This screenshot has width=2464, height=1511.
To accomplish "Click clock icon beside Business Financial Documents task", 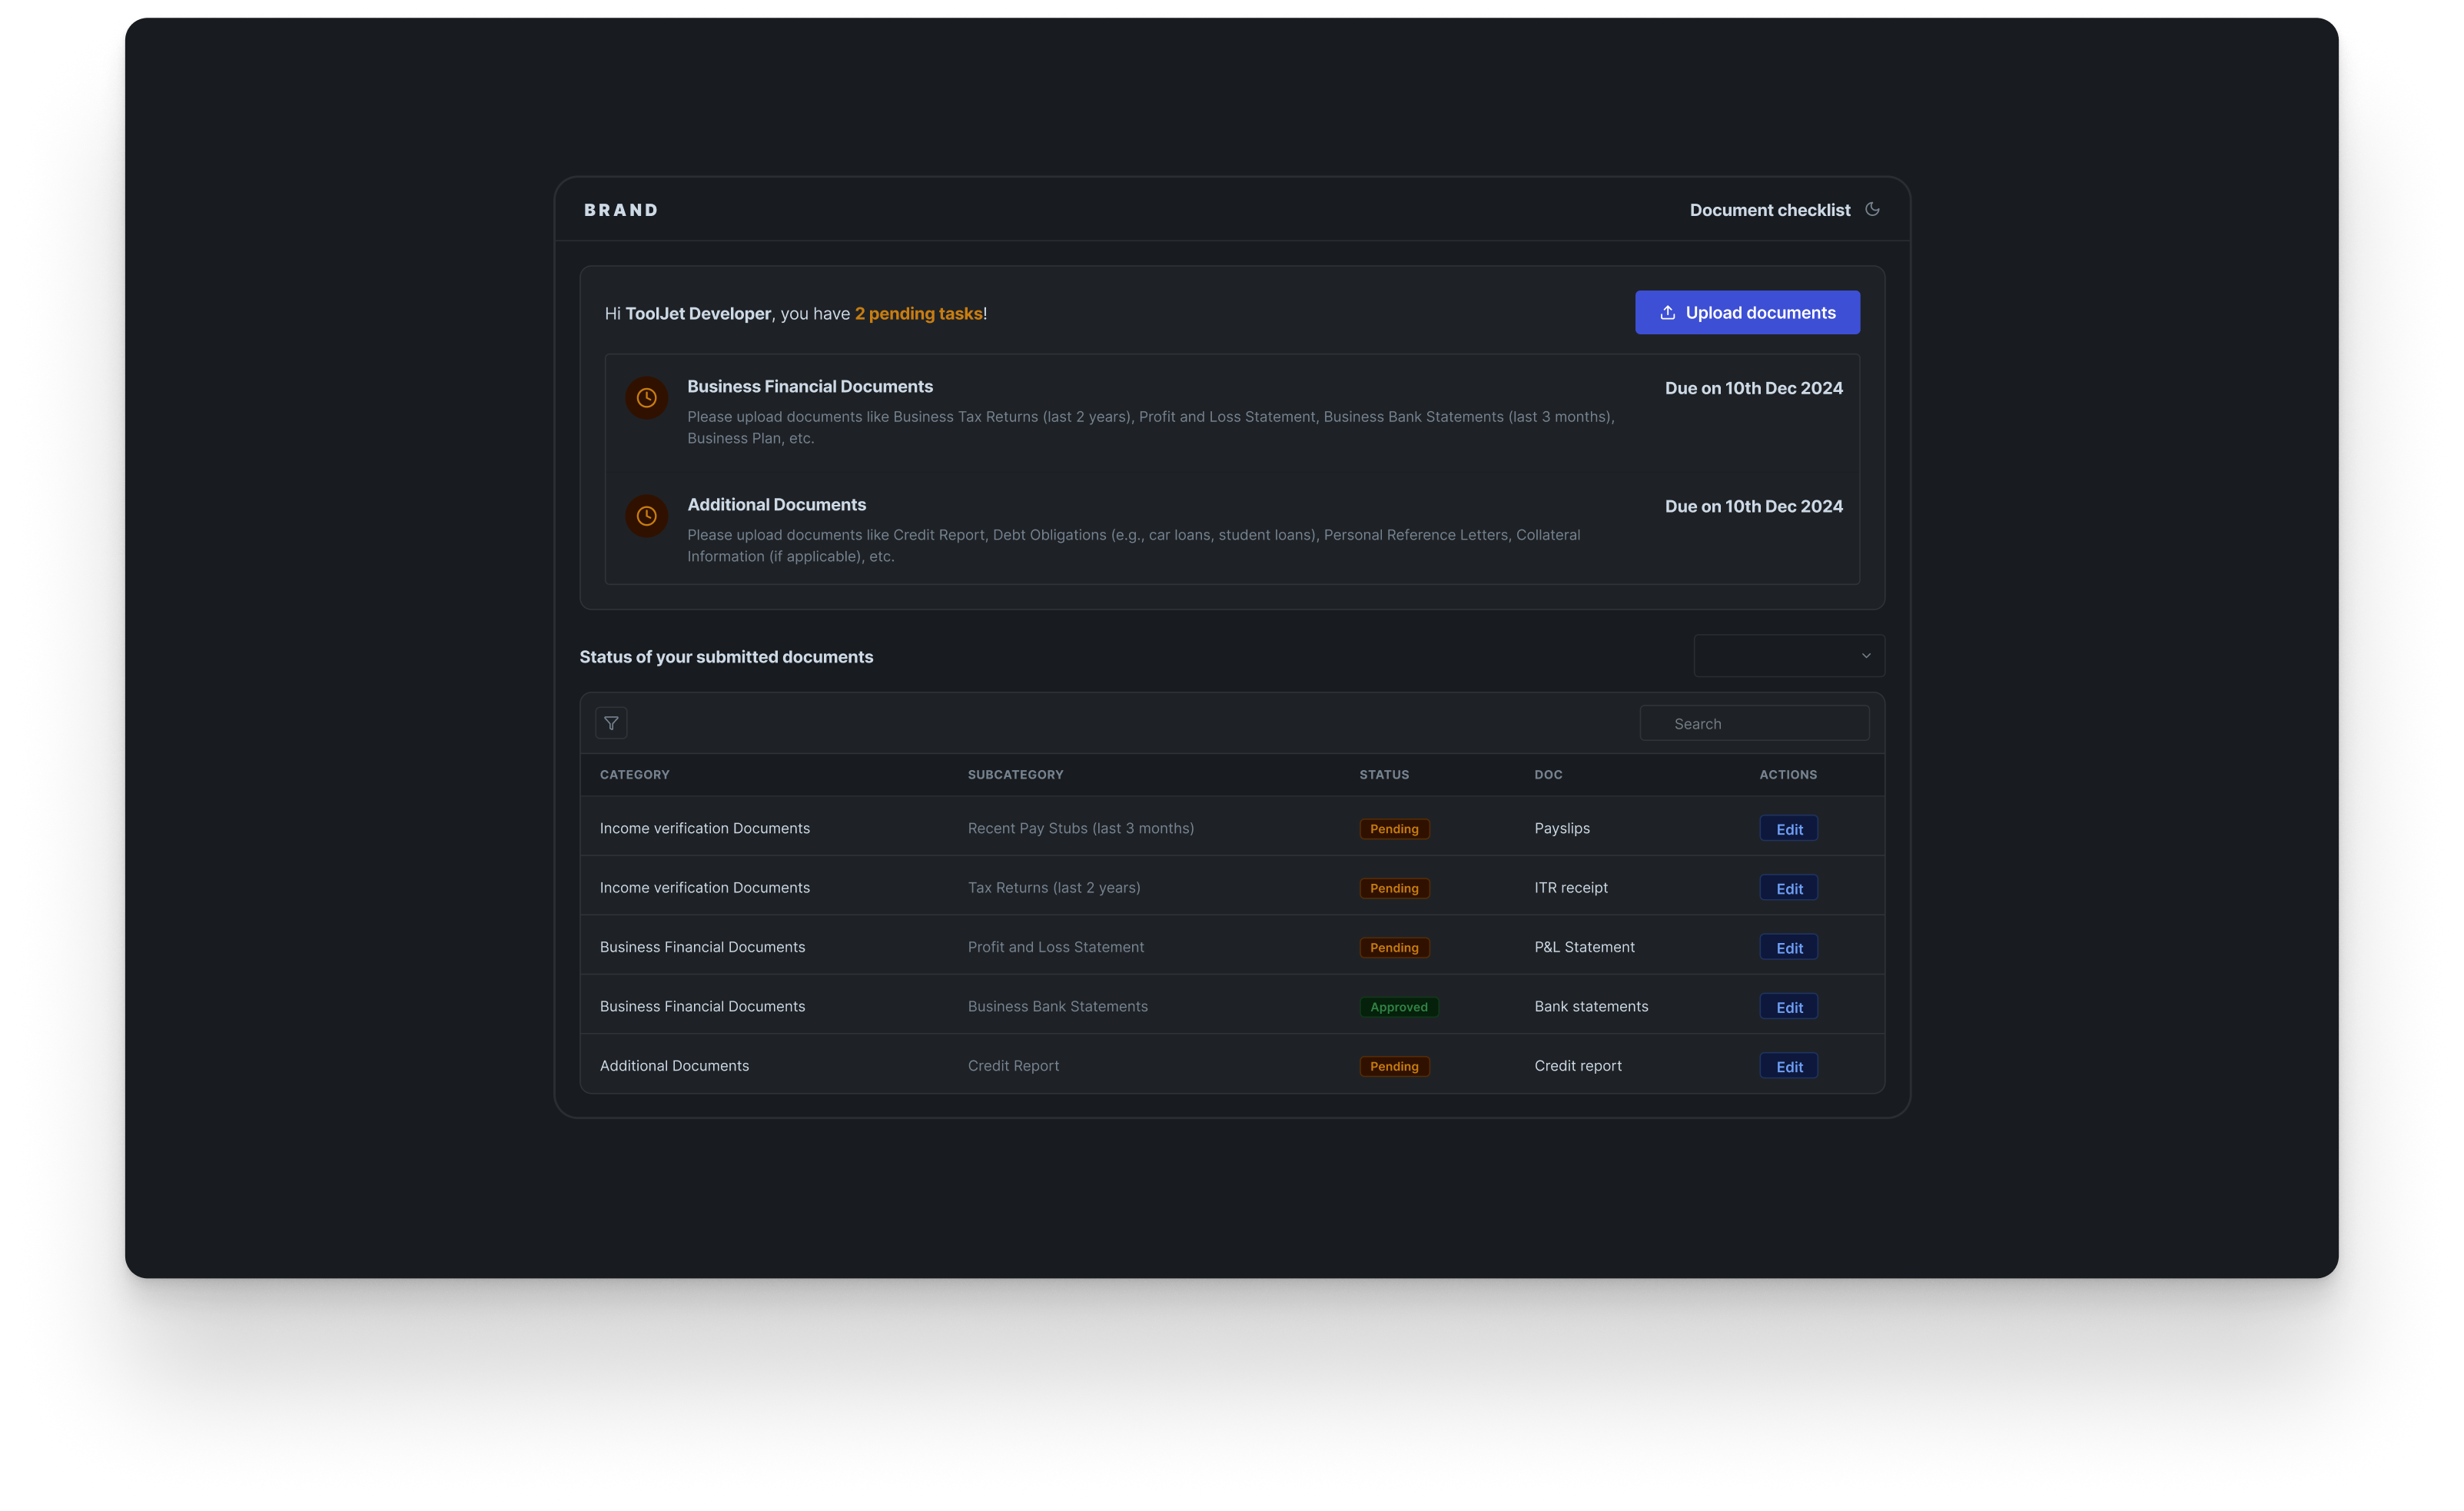I will click(647, 398).
